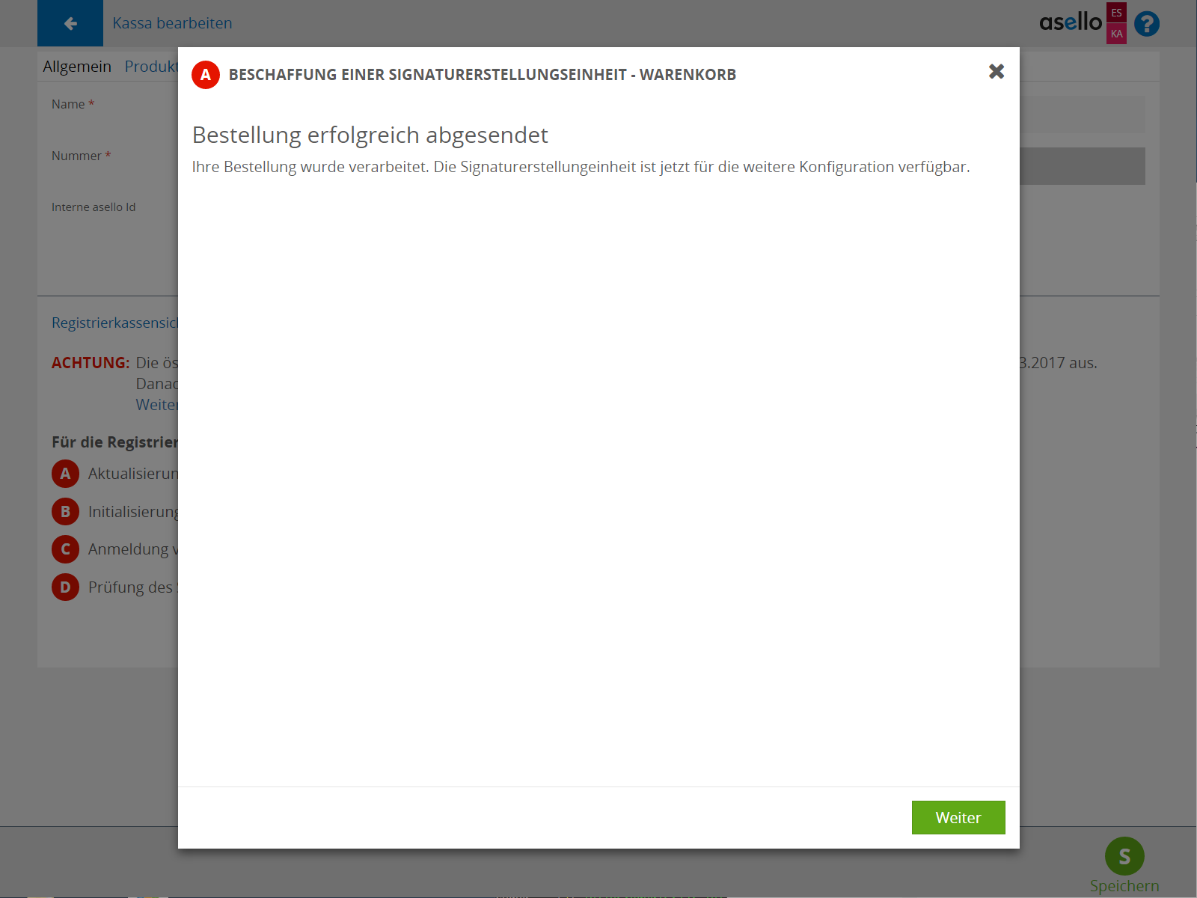
Task: Click the back arrow button
Action: pos(70,23)
